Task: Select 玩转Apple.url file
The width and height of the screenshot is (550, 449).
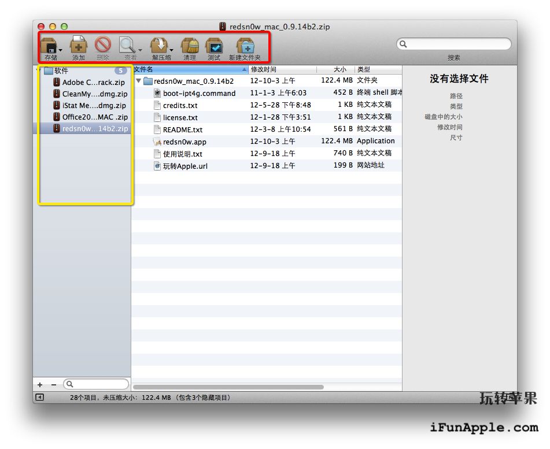Action: point(267,166)
